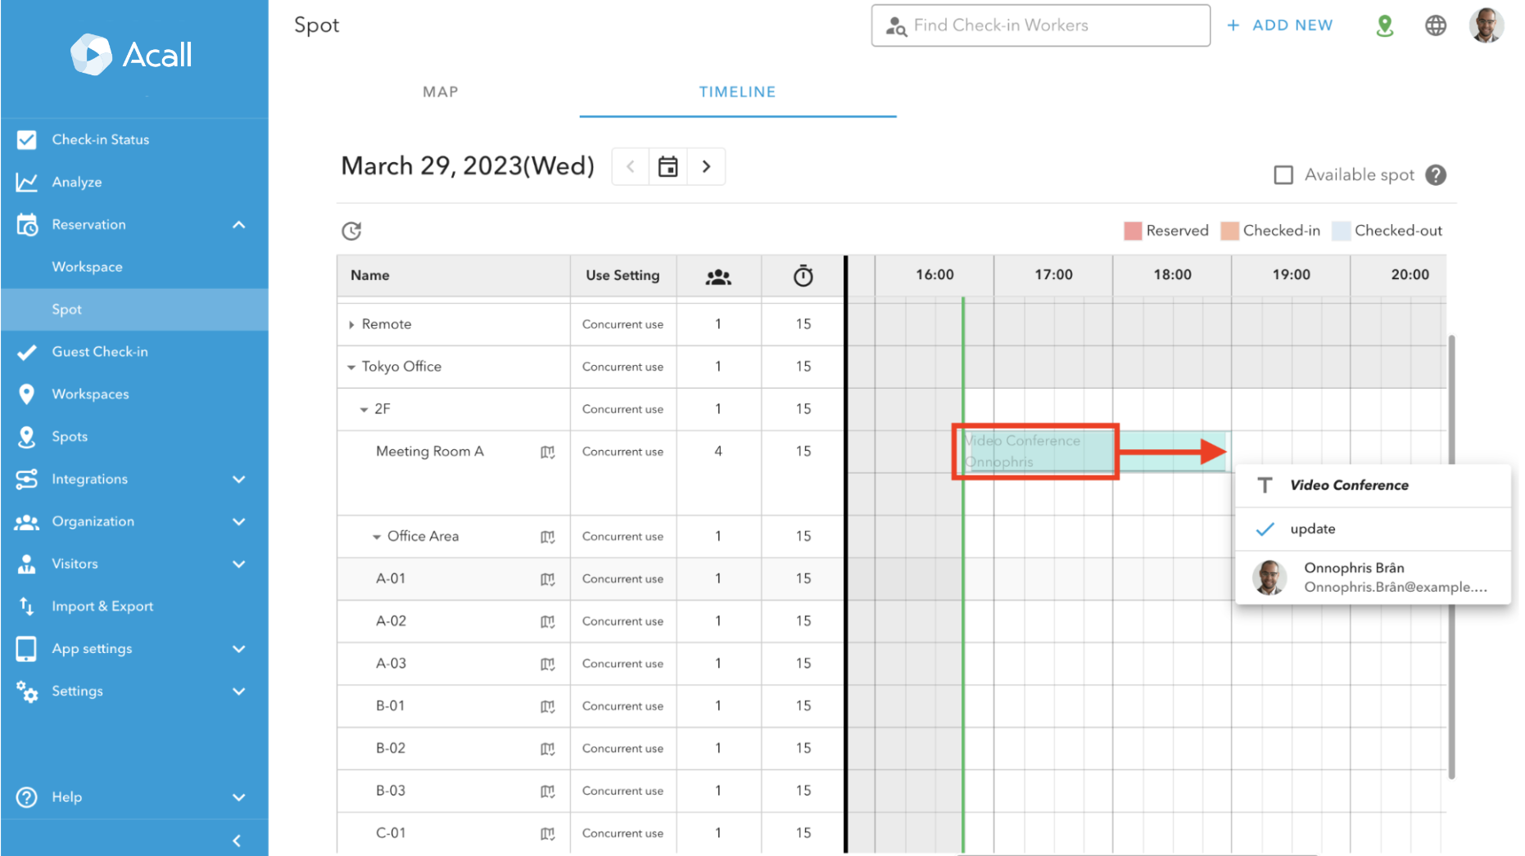Screen dimensions: 1525x856
Task: Click the refresh icon above the timeline grid
Action: tap(351, 231)
